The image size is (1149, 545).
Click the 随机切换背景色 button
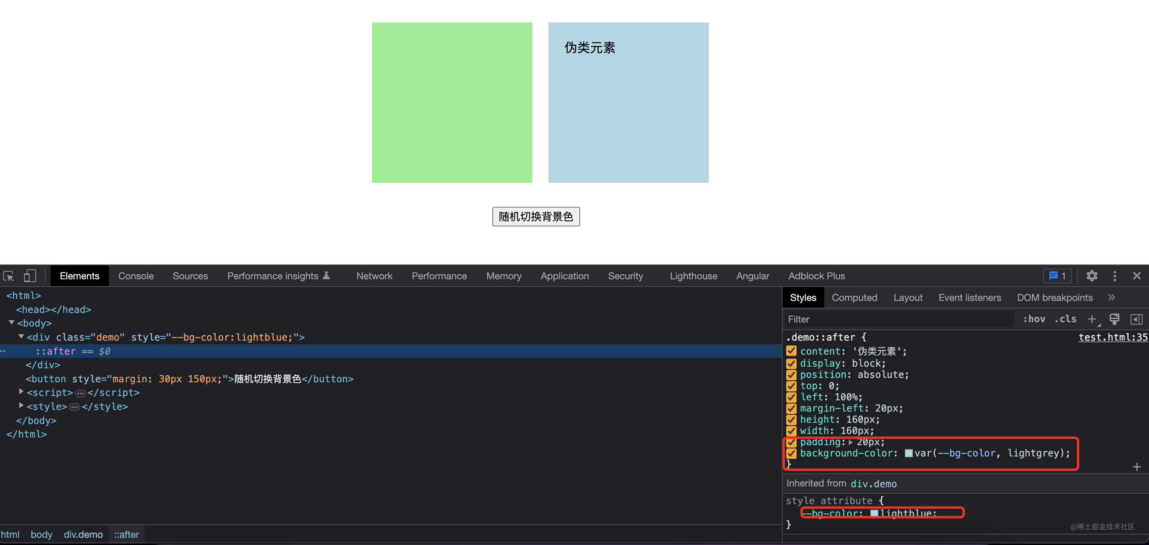tap(536, 217)
